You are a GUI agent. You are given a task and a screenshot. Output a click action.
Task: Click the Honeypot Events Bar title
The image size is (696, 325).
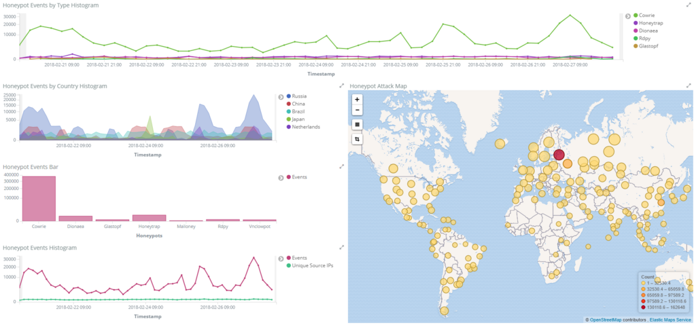point(31,167)
